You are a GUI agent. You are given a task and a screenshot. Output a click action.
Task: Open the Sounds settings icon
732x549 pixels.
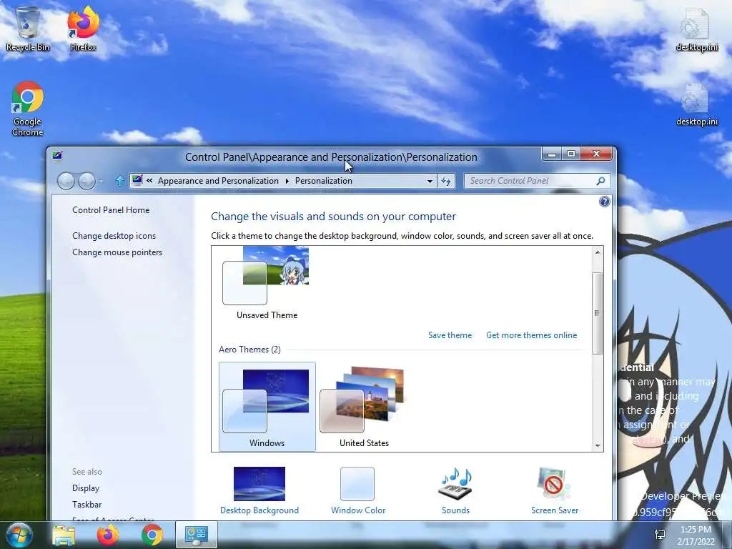455,490
